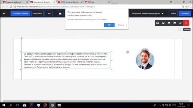
Task: Open the Mail app on taskbar
Action: tap(24, 105)
